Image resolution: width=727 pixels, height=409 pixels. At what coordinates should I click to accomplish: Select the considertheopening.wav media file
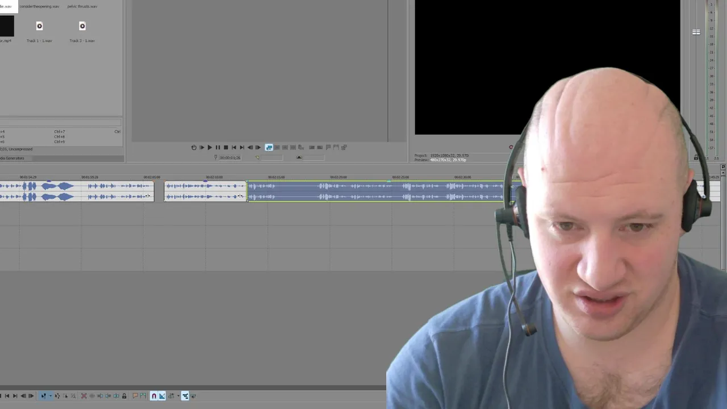pyautogui.click(x=39, y=6)
